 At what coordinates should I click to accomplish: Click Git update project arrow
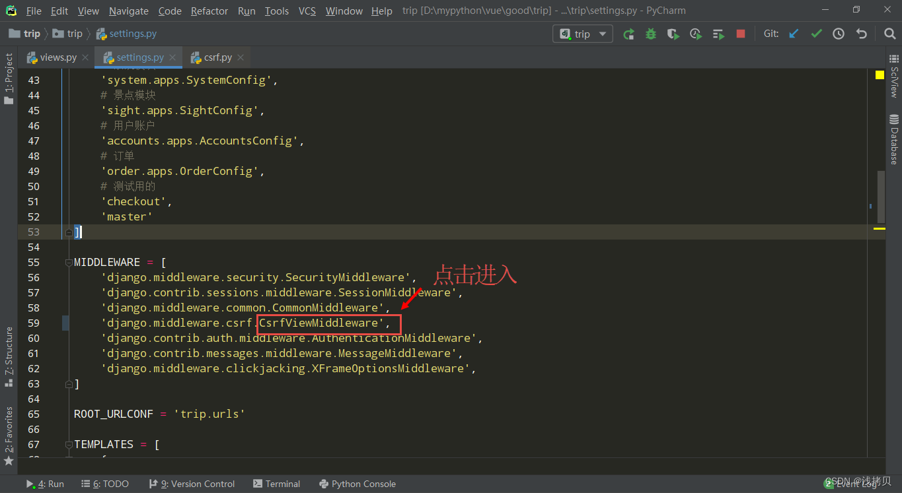(794, 34)
